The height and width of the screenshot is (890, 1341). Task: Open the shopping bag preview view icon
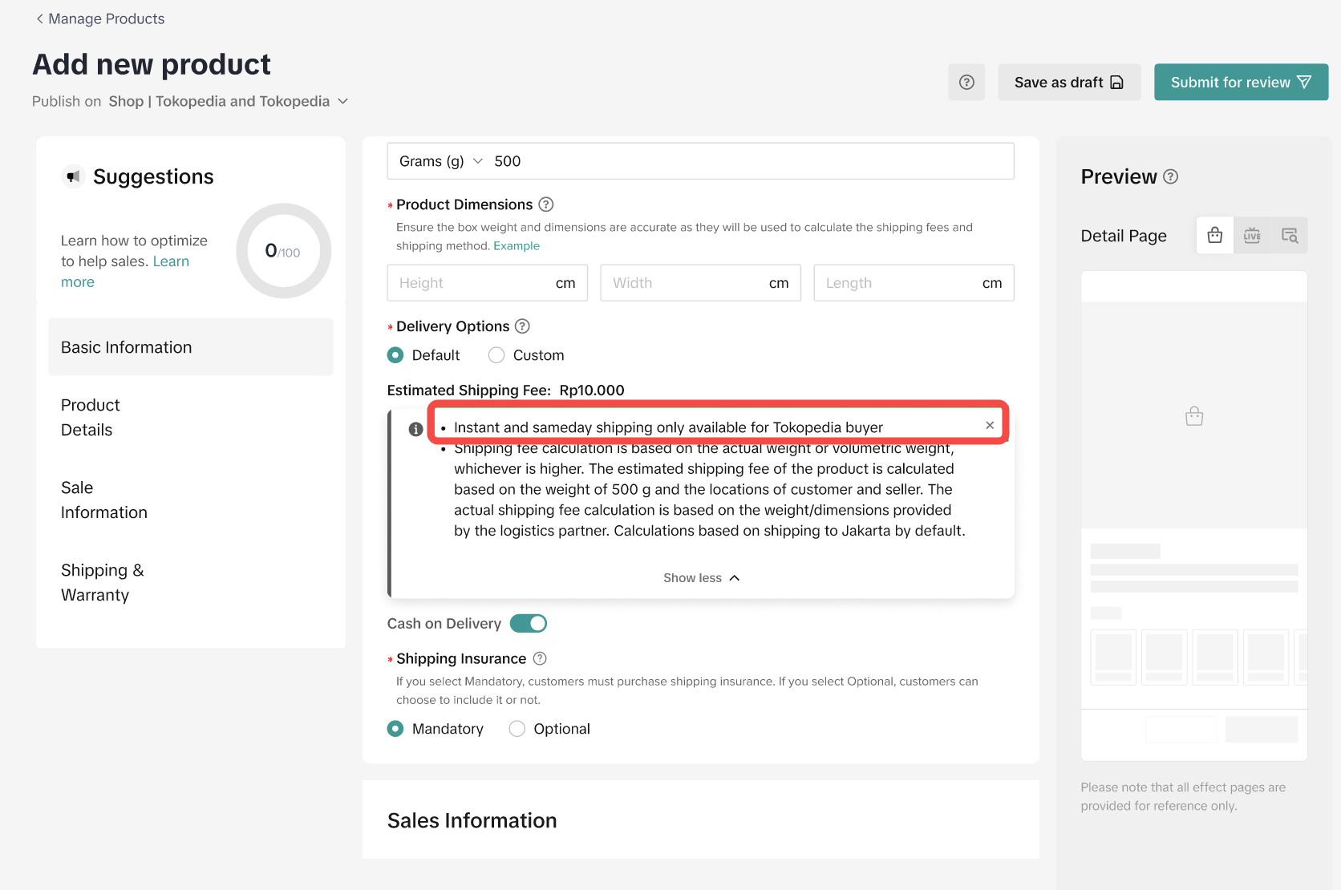click(1214, 236)
